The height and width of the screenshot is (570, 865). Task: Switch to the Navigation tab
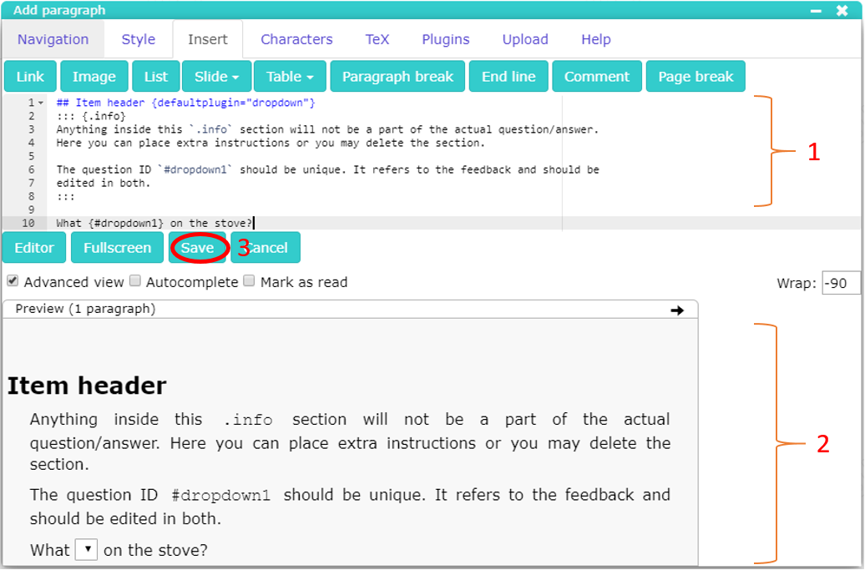pos(53,39)
